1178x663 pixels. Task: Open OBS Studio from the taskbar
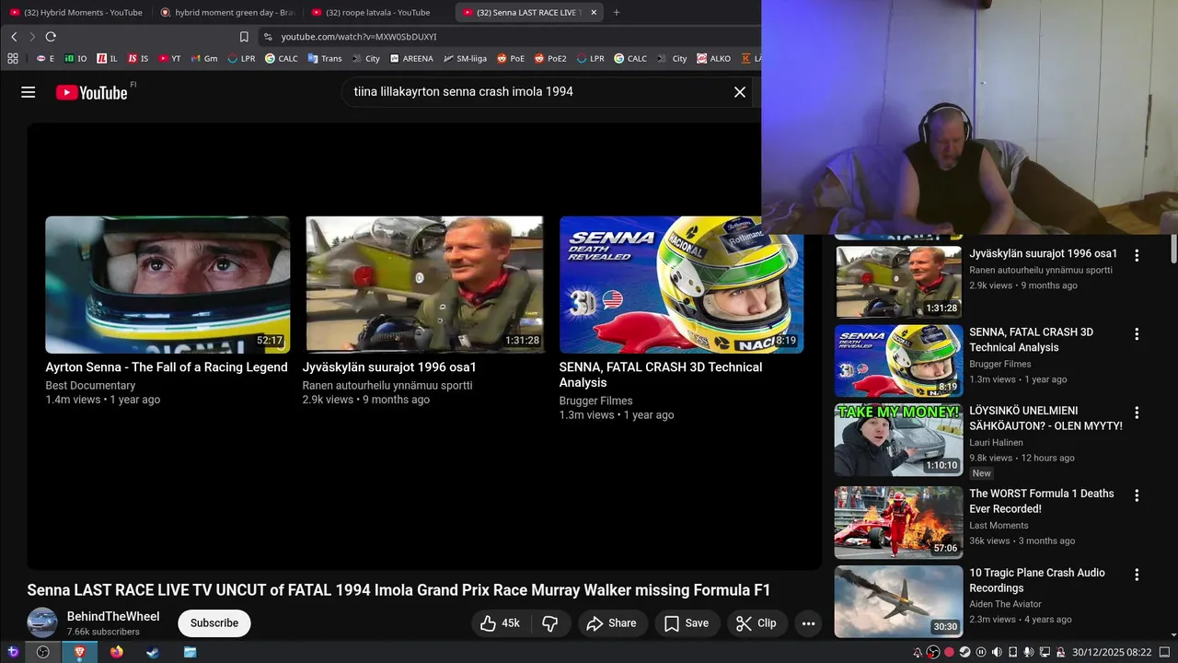pos(42,652)
